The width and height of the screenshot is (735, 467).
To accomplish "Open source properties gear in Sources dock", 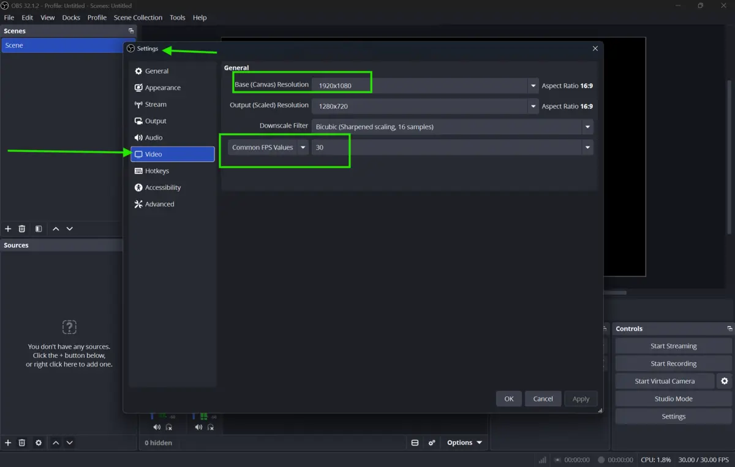I will pyautogui.click(x=39, y=442).
